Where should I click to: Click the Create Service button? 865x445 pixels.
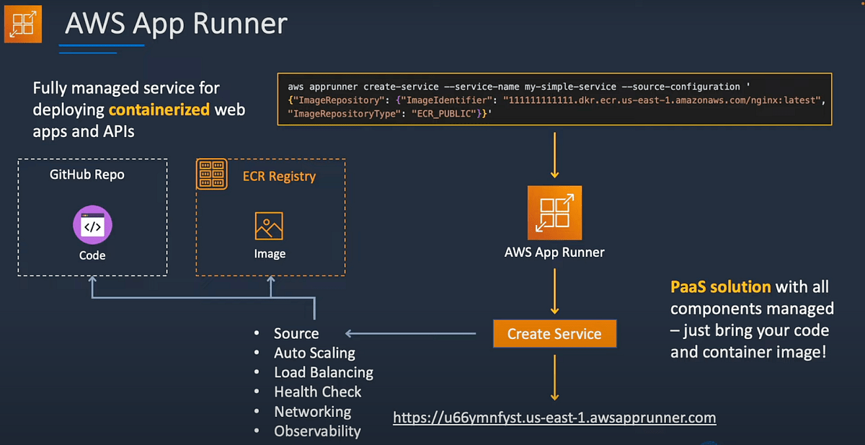point(554,334)
